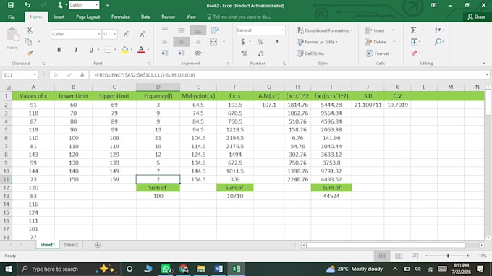
Task: Open the General number format dropdown
Action: [x=283, y=30]
